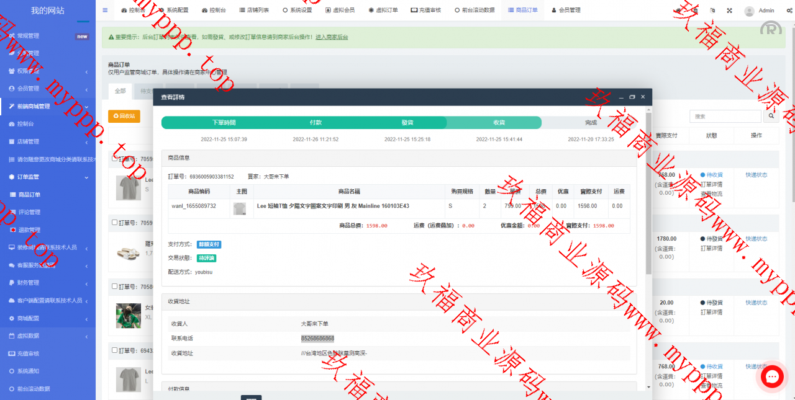Click the 搜索 search input field
This screenshot has height=400, width=795.
pos(725,116)
